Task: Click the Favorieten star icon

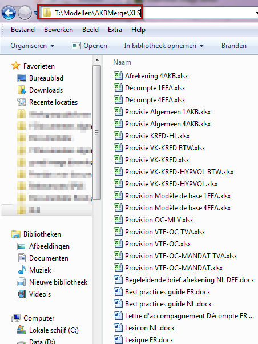Action: point(16,66)
